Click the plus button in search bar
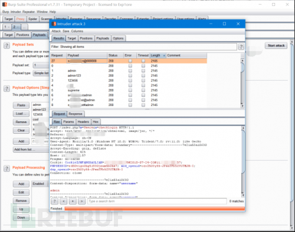This screenshot has width=295, height=232. (73, 201)
